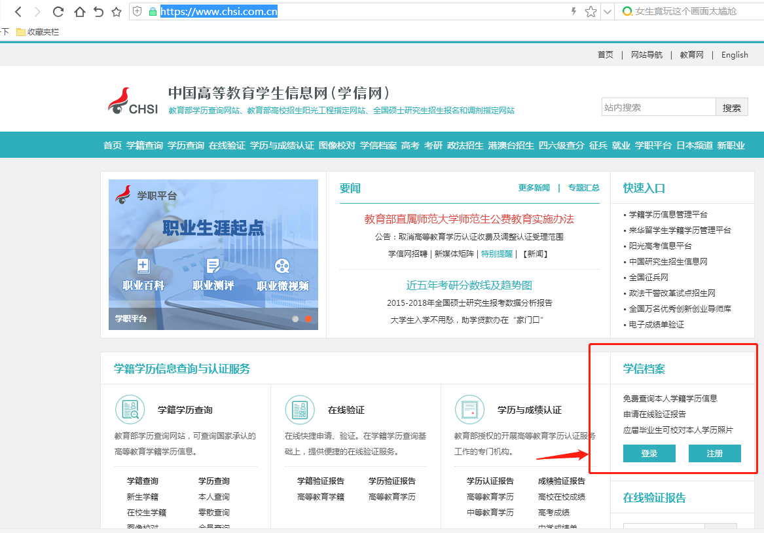
Task: Click the bookmark star beside home icon
Action: click(x=117, y=12)
